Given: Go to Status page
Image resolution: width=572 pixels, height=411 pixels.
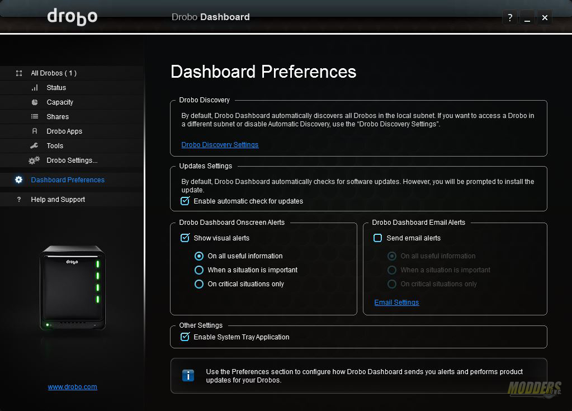Looking at the screenshot, I should [x=72, y=88].
